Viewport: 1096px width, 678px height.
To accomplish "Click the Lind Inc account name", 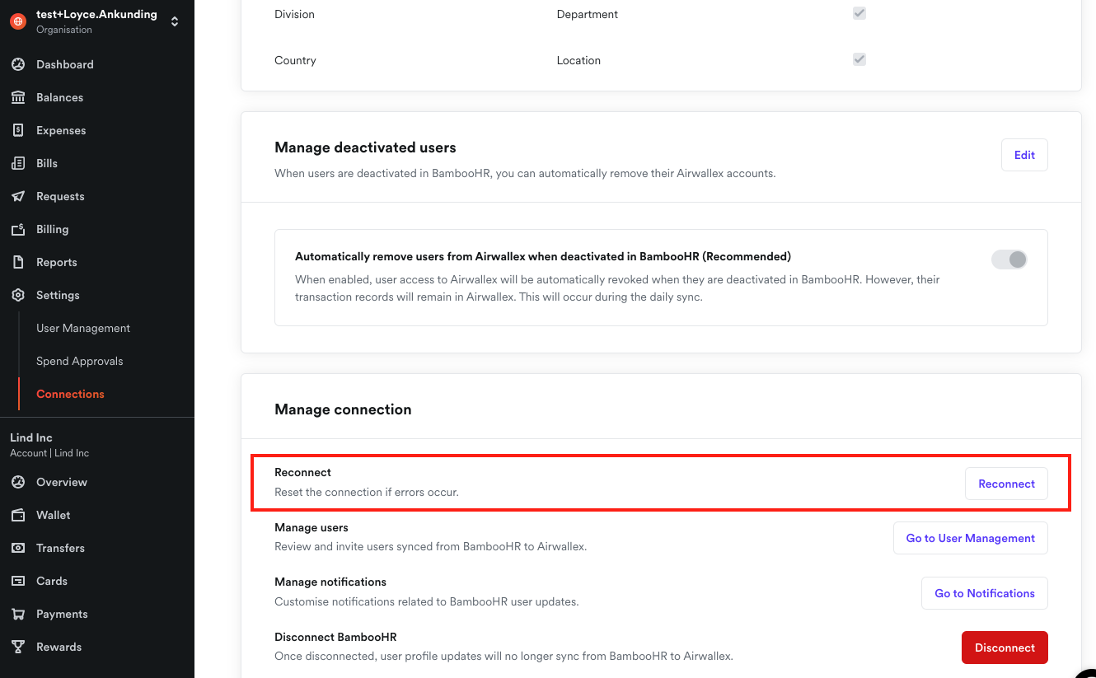I will tap(31, 437).
